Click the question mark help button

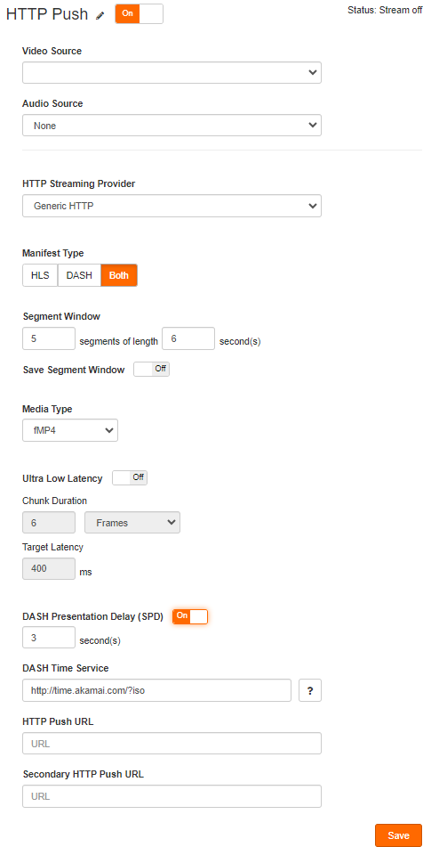tap(310, 690)
